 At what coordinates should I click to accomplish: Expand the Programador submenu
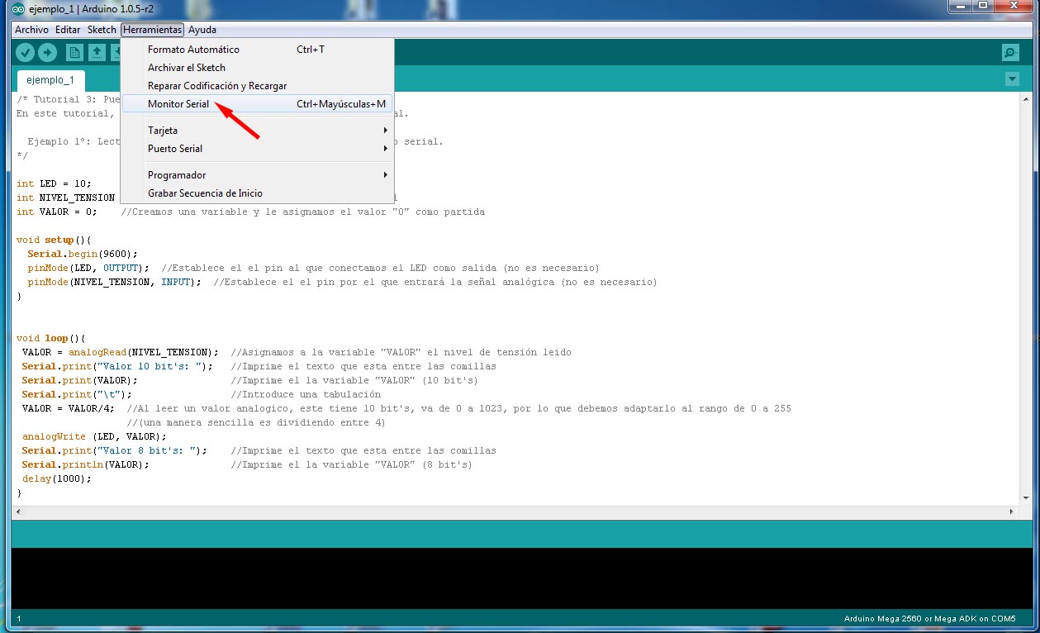(x=257, y=175)
